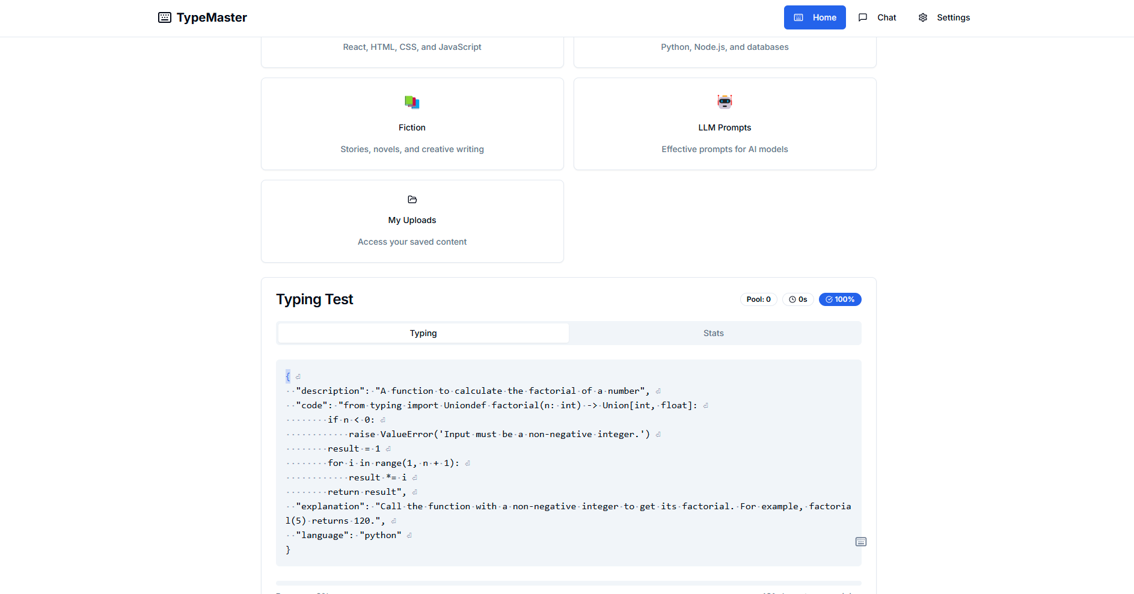Click the Pool: 0 badge
This screenshot has height=594, width=1134.
click(x=758, y=299)
